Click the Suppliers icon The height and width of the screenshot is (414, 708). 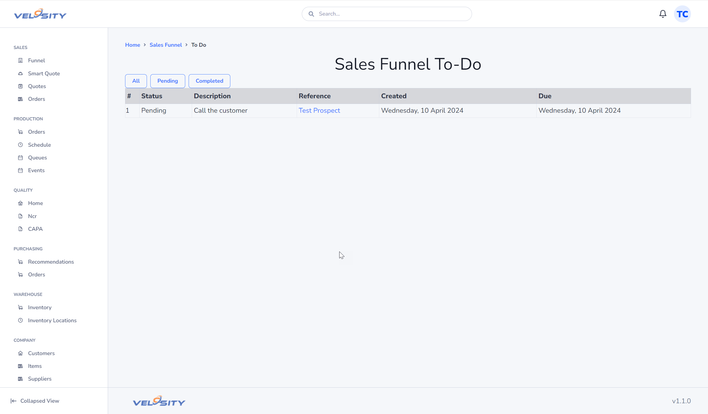(x=20, y=379)
